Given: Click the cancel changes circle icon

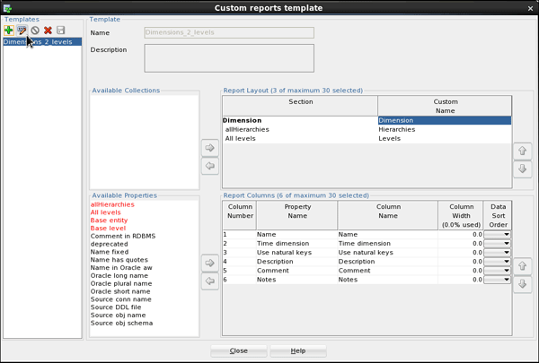Looking at the screenshot, I should click(35, 30).
